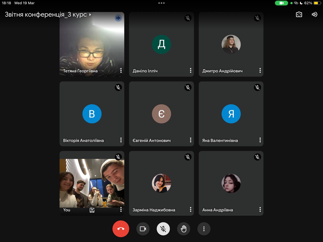Tap the muted mic icon on Даніло Ілліч's tile
Image resolution: width=323 pixels, height=242 pixels.
point(188,18)
